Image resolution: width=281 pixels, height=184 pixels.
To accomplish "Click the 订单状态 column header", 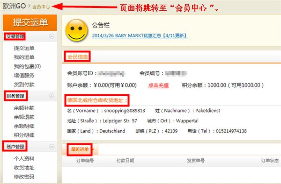I will point(270,161).
